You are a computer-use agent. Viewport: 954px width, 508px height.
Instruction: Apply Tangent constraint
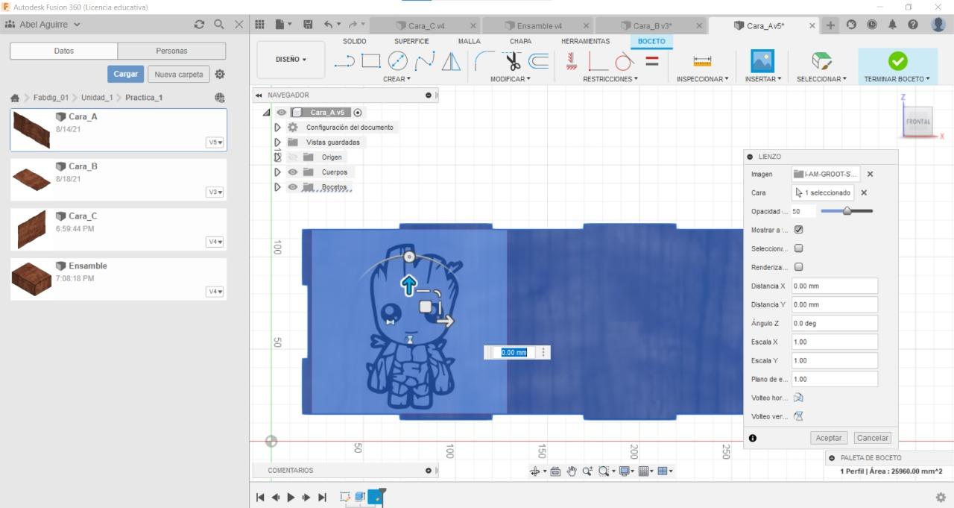point(625,61)
